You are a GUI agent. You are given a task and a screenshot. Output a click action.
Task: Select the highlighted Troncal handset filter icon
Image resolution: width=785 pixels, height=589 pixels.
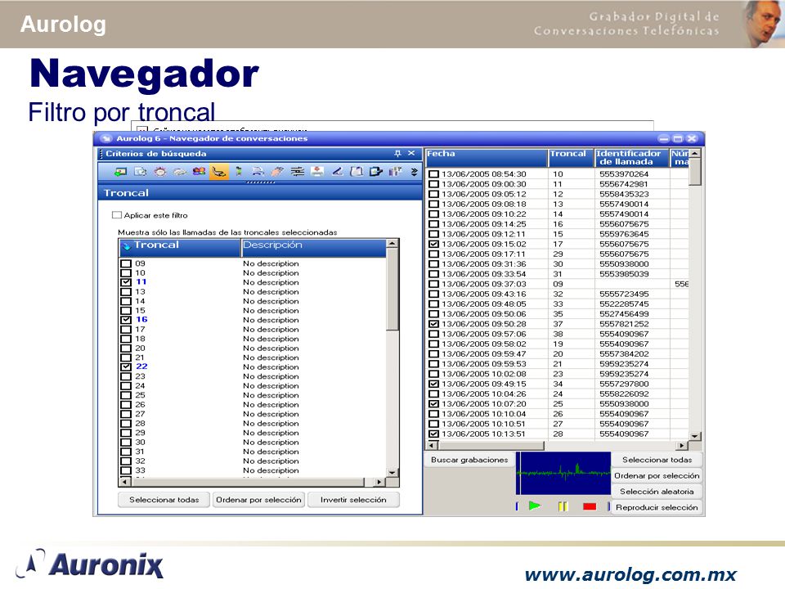(218, 172)
